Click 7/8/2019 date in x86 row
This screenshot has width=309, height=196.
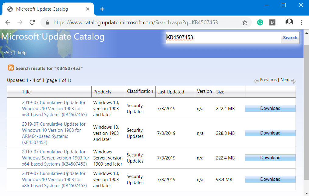(166, 180)
